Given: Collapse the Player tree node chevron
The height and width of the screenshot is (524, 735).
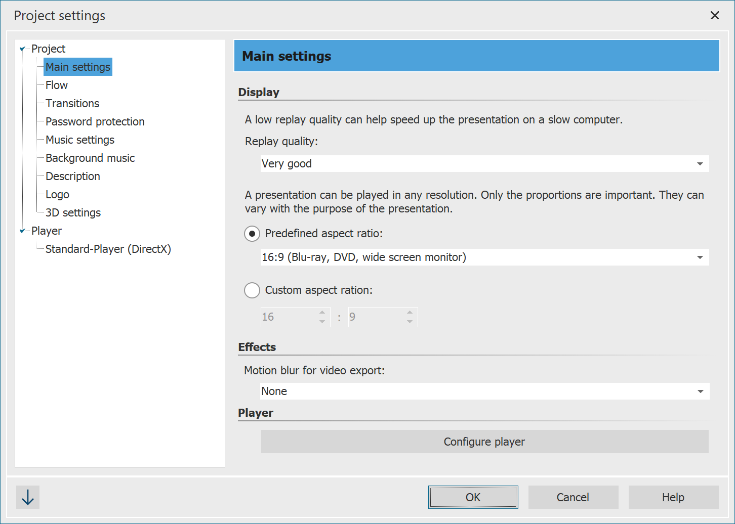Looking at the screenshot, I should pos(22,231).
